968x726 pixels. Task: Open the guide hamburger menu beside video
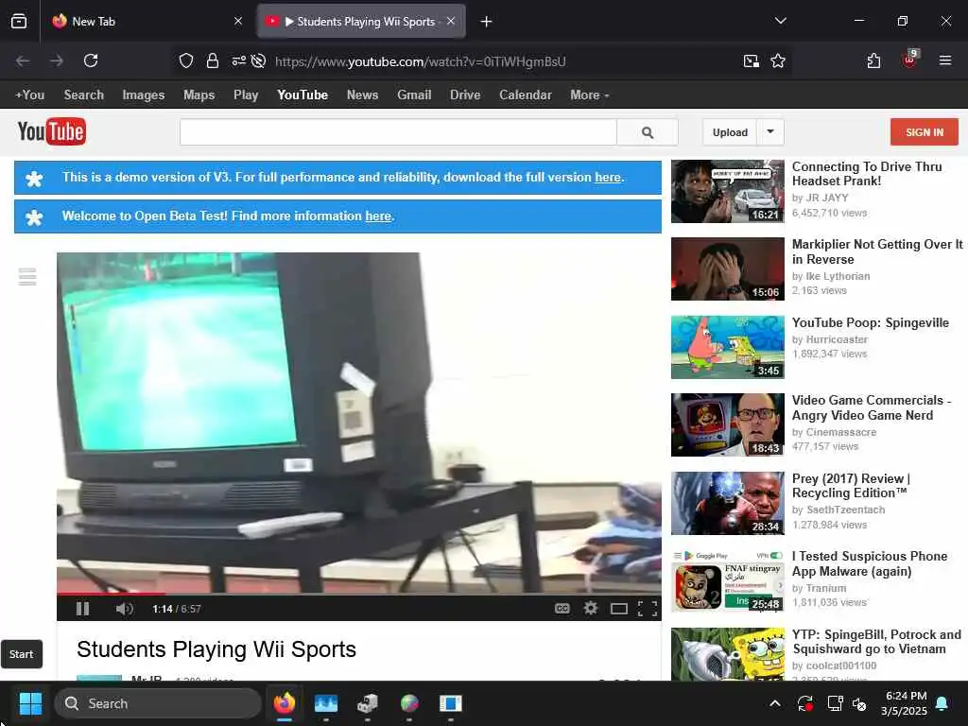[27, 277]
